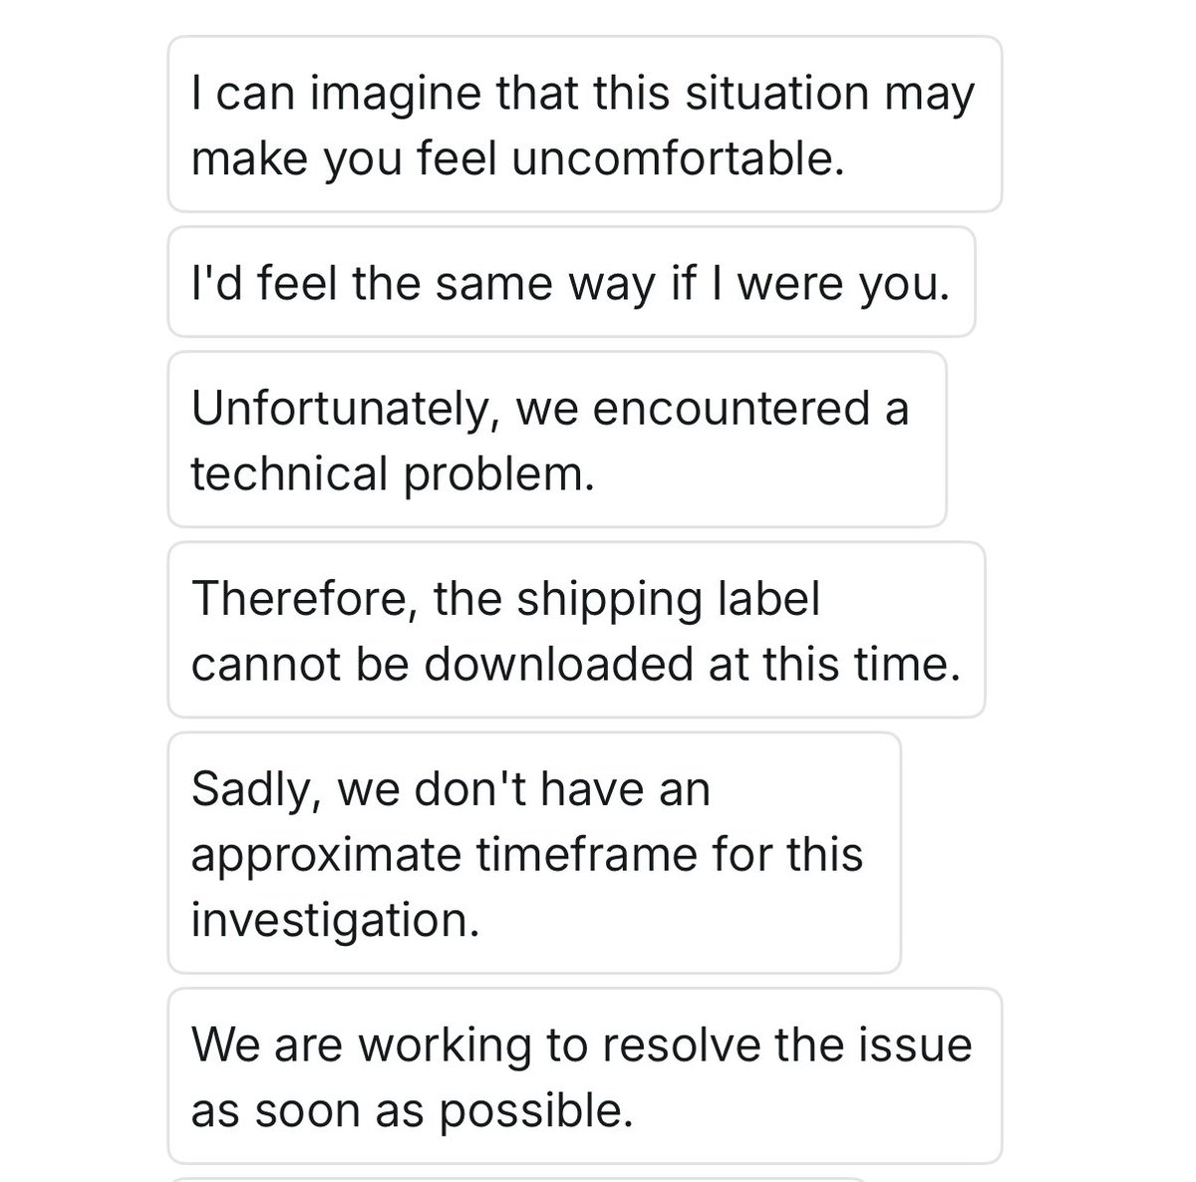Click the "We are working to resolve" message
Screen dimensions: 1196x1182
[x=584, y=1075]
